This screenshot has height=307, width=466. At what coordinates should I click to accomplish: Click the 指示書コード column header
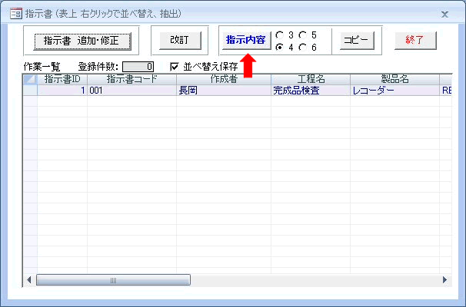(x=132, y=79)
